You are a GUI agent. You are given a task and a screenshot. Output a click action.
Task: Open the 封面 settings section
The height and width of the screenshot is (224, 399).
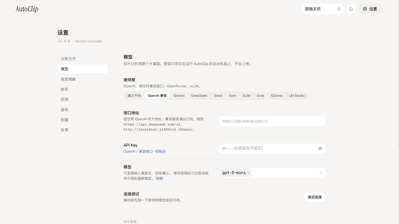[x=83, y=120]
